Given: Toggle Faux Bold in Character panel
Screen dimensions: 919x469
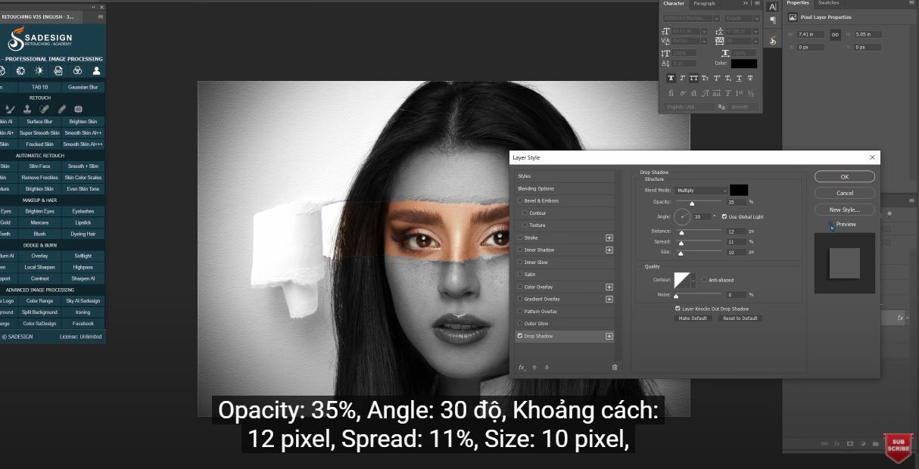Looking at the screenshot, I should click(x=671, y=78).
